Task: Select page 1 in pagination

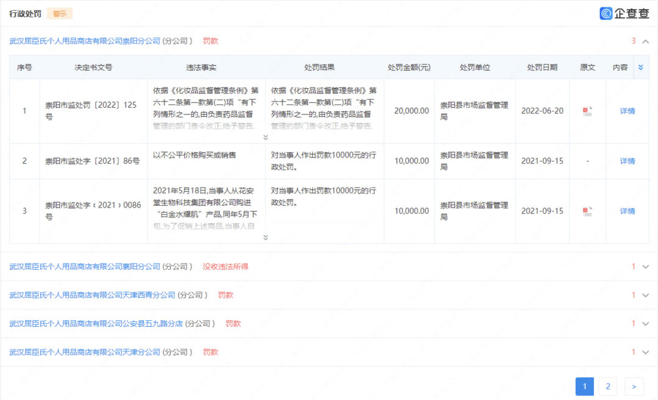Action: click(x=584, y=387)
